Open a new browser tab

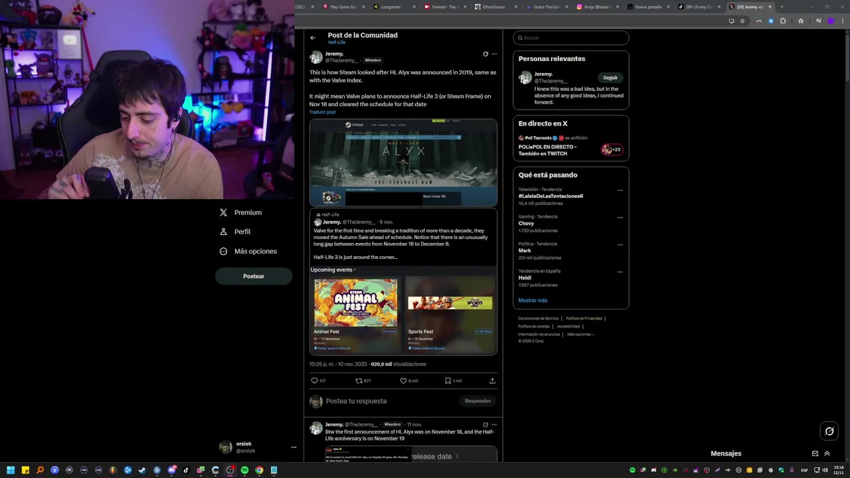782,7
